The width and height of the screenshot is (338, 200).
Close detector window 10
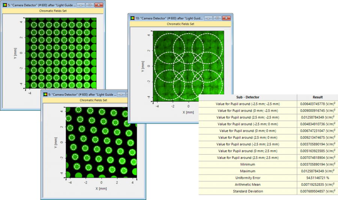click(226, 18)
